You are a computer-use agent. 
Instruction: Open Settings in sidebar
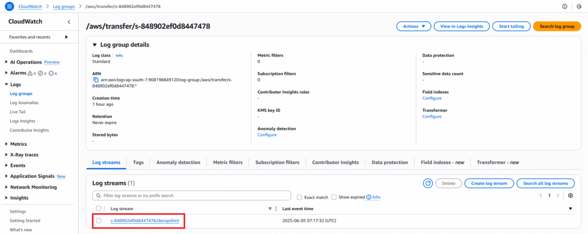coord(18,211)
